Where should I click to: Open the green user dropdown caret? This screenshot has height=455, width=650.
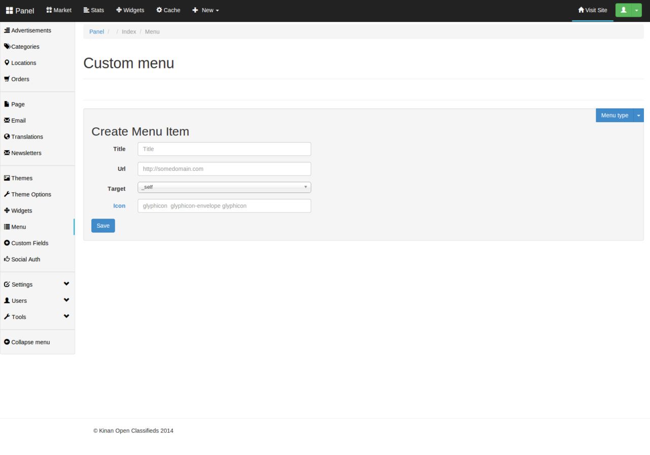[637, 10]
